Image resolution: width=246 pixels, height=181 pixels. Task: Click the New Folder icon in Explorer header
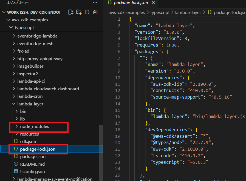pyautogui.click(x=79, y=12)
